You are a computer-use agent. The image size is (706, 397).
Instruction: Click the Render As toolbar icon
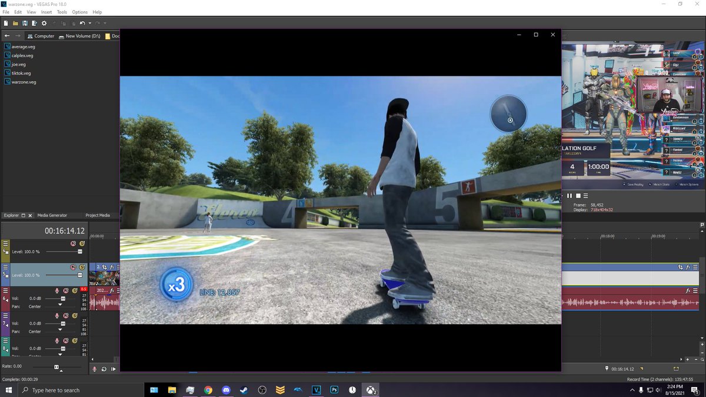34,23
